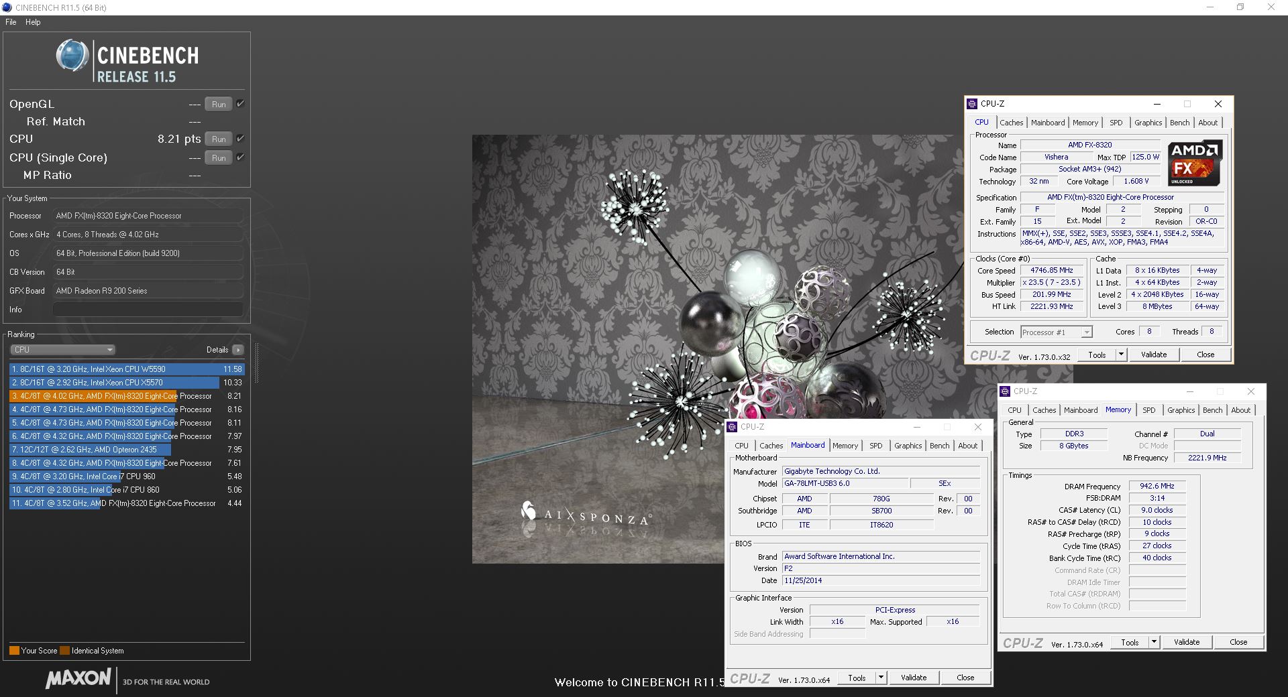Click Close button in CPU-Z Memory window

click(1238, 642)
